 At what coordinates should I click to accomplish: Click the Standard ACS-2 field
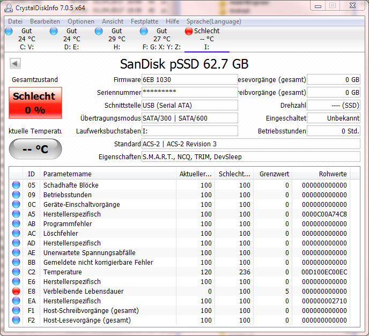[x=251, y=144]
